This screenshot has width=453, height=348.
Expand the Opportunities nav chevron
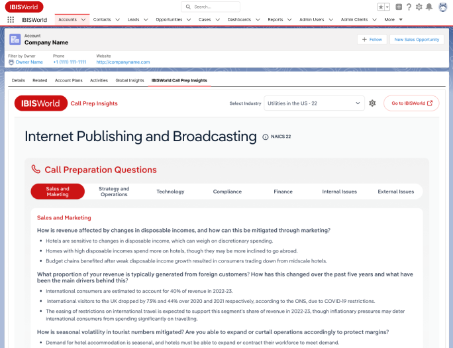click(x=189, y=20)
